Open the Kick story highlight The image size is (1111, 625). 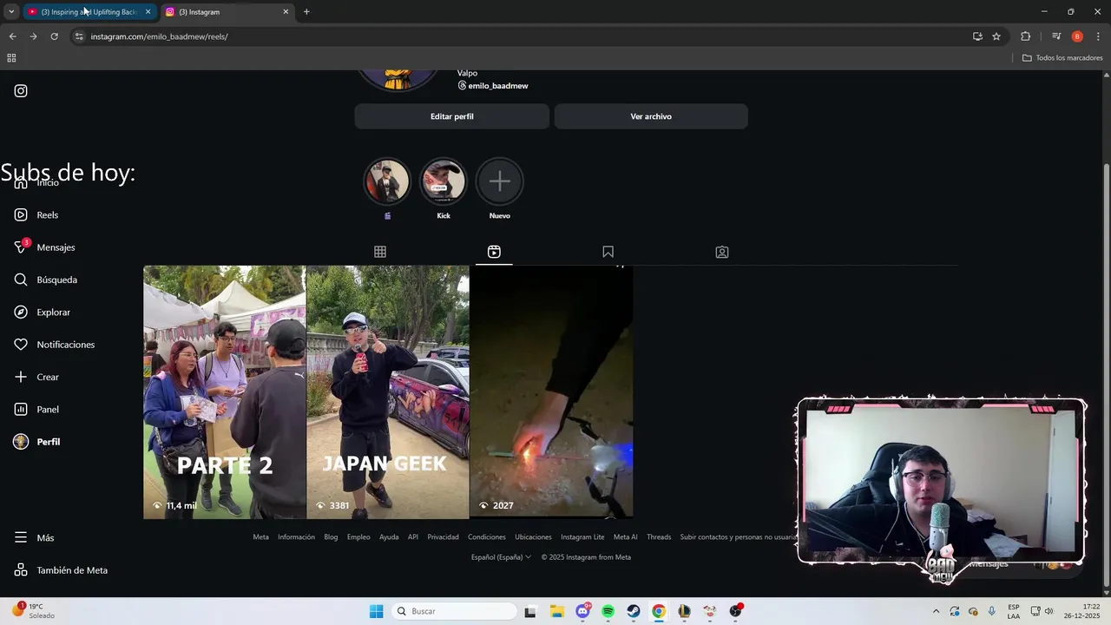[444, 181]
